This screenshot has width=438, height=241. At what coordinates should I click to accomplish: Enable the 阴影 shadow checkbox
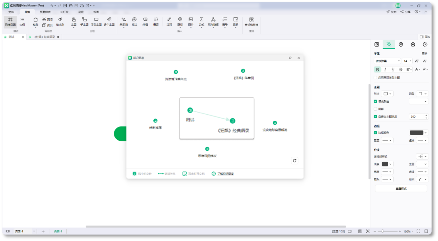tap(375, 109)
